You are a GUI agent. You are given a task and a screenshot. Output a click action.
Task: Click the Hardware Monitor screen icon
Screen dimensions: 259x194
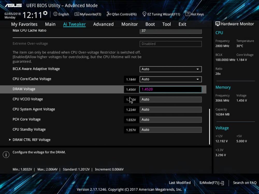click(218, 24)
